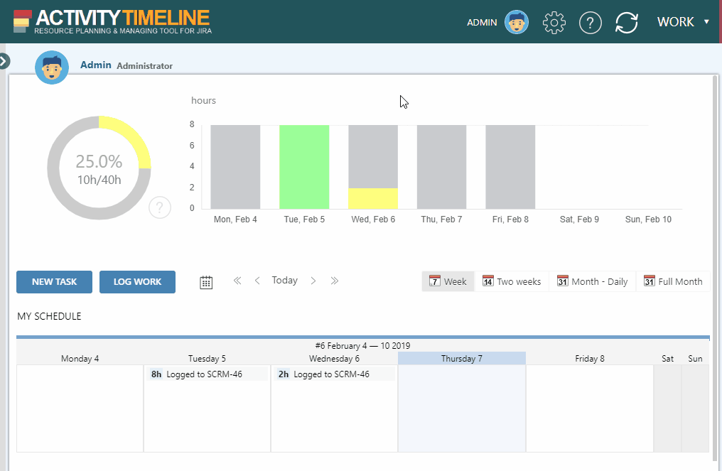Click the help question mark icon in header
Viewport: 722px width, 471px height.
[591, 23]
